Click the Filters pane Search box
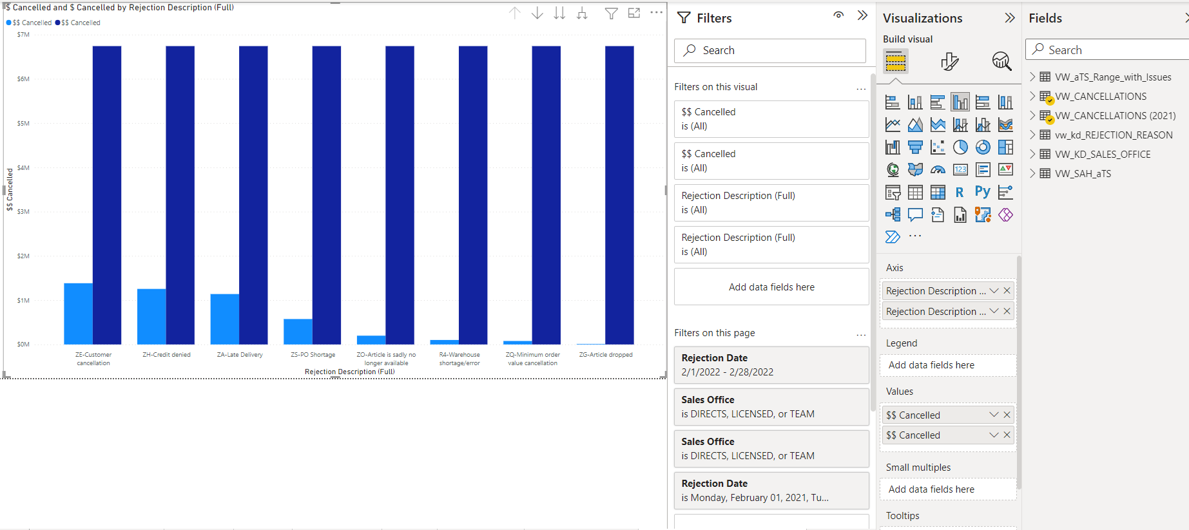The height and width of the screenshot is (530, 1189). [770, 50]
